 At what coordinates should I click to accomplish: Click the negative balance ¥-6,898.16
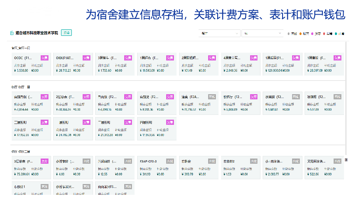coord(105,110)
